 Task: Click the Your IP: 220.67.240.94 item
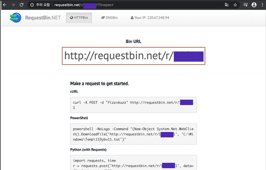coord(150,18)
